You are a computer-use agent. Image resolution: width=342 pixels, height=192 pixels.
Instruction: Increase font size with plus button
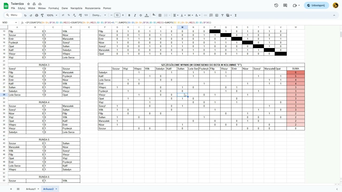(123, 15)
